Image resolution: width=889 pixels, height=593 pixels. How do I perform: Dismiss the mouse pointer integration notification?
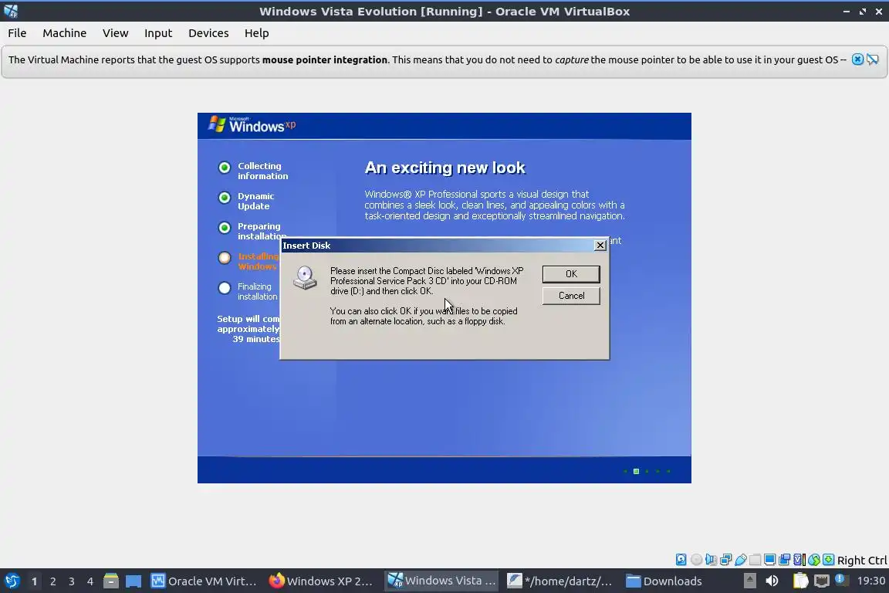[x=858, y=59]
